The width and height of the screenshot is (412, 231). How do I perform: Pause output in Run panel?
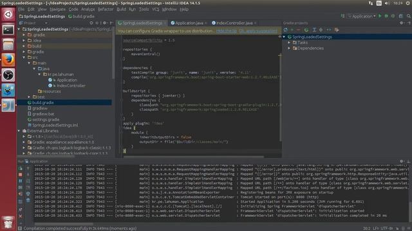click(x=20, y=181)
